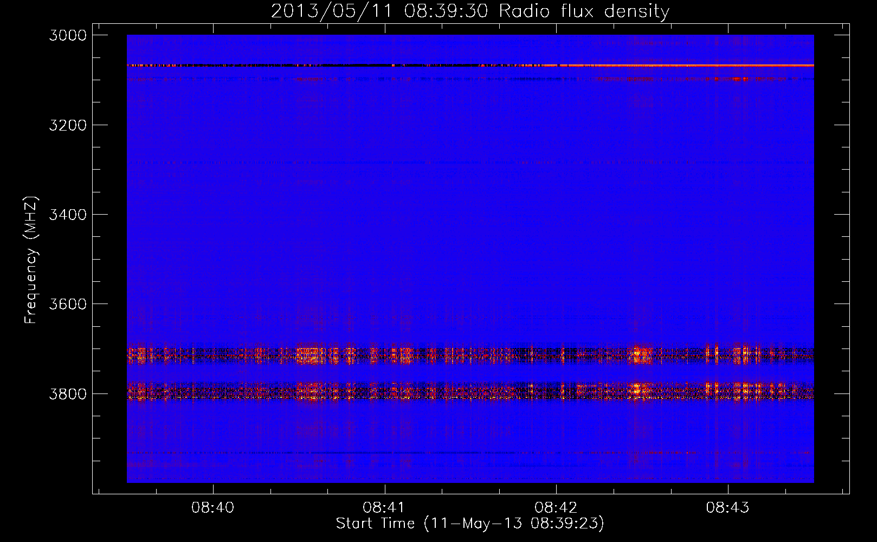Click the plot title "2013/05/11 08:39:30 Radio flux density"
This screenshot has height=542, width=877.
[470, 11]
